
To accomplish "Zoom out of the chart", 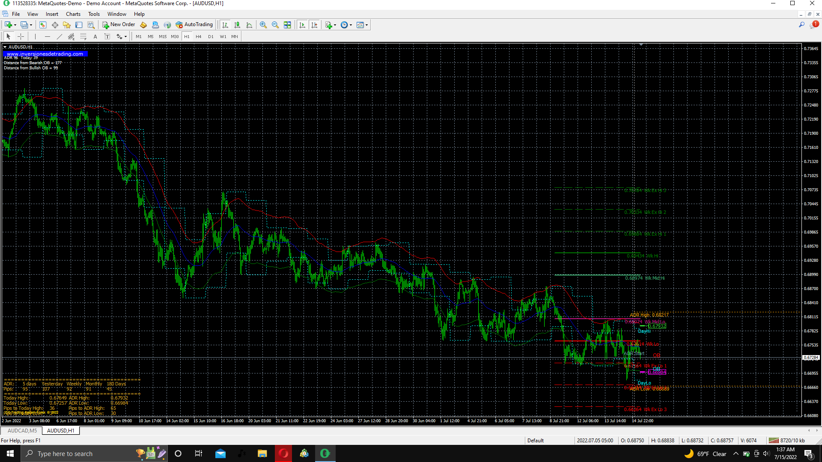I will point(275,25).
